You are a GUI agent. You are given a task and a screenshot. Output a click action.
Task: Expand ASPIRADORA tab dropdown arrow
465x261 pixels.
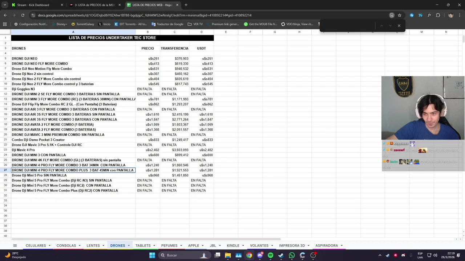(341, 246)
